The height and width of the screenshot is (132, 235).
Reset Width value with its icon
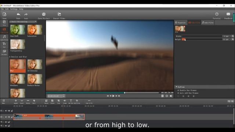(232, 36)
